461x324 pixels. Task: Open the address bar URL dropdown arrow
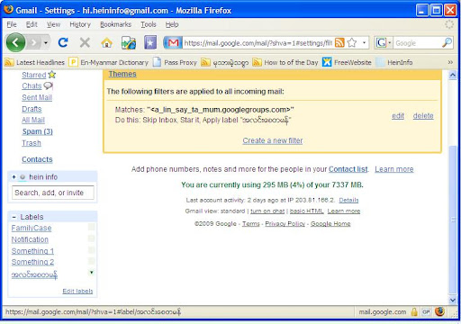(364, 43)
